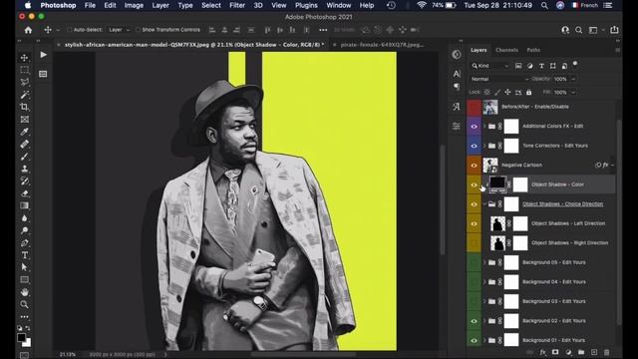The image size is (638, 359).
Task: Open the layer filter Kind dropdown
Action: [489, 66]
